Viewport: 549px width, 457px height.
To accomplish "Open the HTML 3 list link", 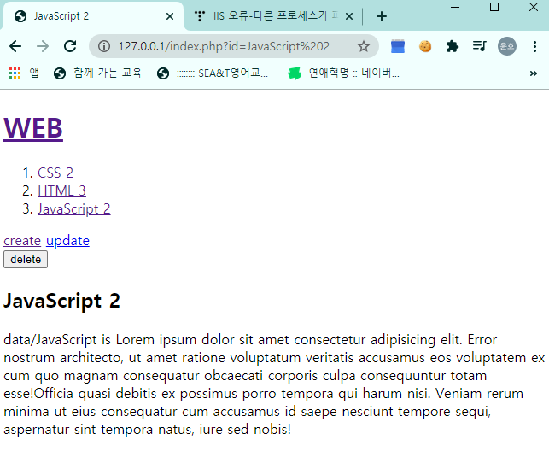I will point(61,190).
